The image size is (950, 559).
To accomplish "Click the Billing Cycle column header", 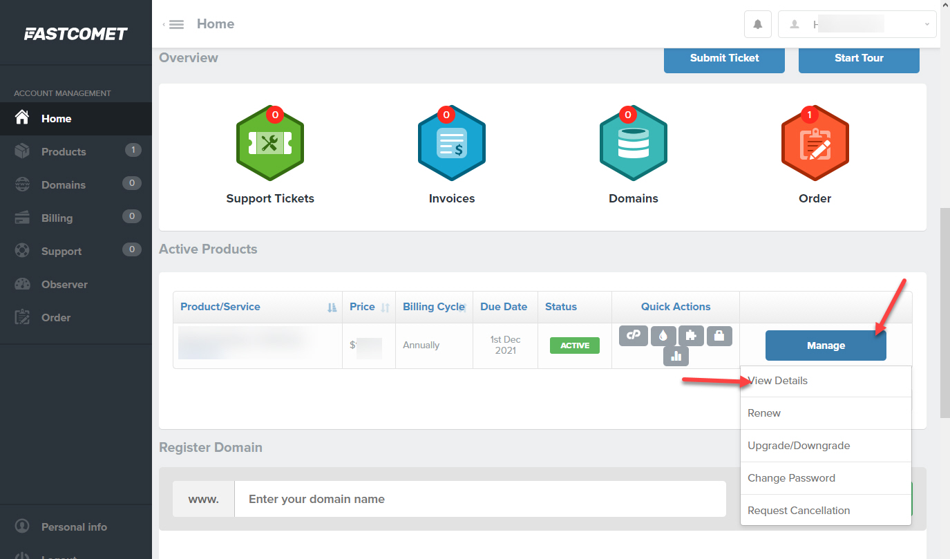I will tap(434, 307).
